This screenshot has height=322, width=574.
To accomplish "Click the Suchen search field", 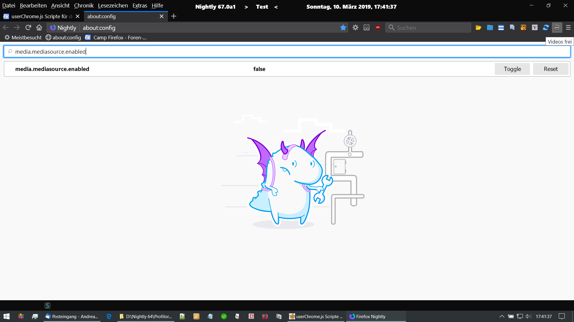I will pos(430,27).
